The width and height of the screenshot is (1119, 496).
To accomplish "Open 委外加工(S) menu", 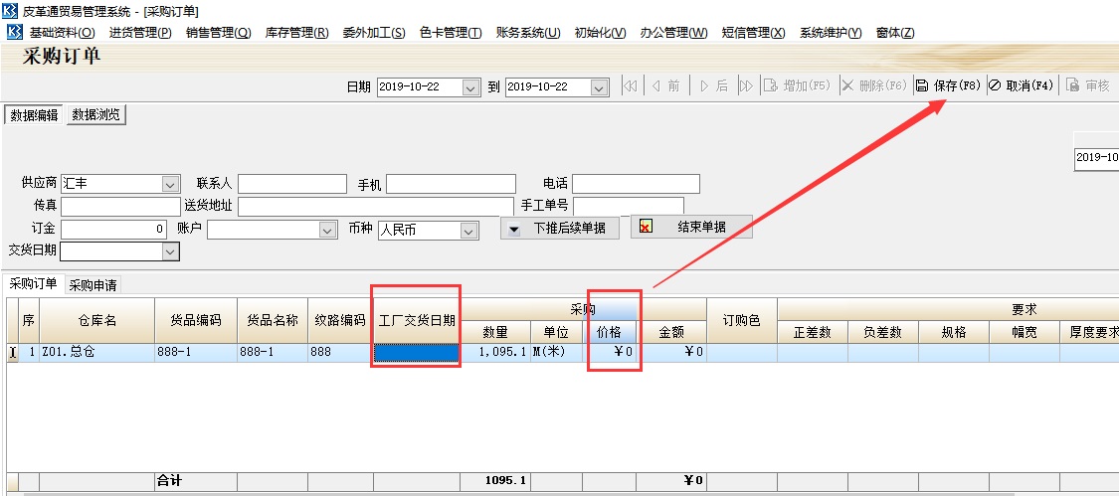I will (374, 33).
